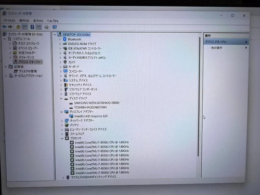Expand the システム デバイス node
This screenshot has width=260, height=195.
pos(61,80)
